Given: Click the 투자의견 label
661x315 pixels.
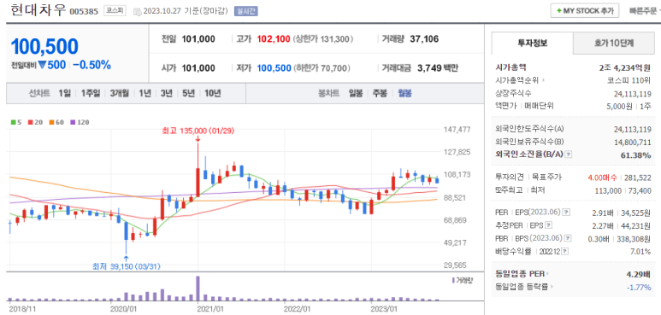Looking at the screenshot, I should [510, 178].
